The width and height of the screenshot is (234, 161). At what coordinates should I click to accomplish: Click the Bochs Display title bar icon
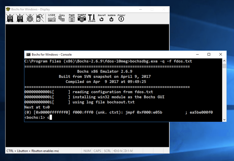pos(8,9)
